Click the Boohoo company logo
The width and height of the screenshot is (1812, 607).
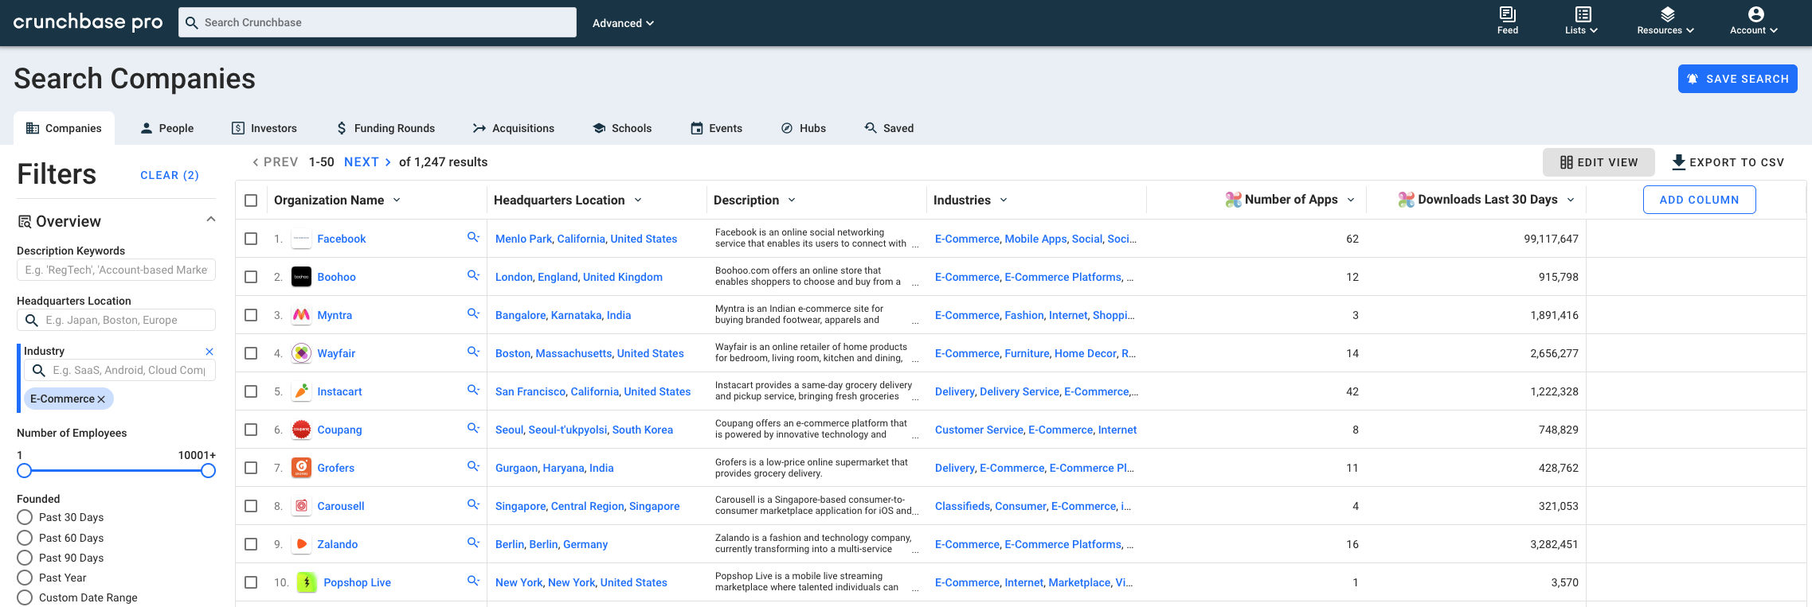coord(301,277)
